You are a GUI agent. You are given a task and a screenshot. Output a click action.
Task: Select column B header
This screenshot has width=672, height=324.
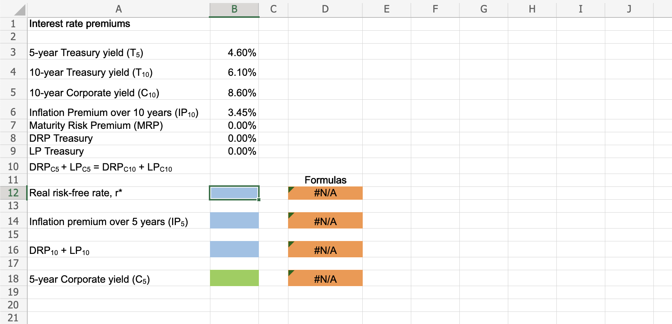click(234, 9)
